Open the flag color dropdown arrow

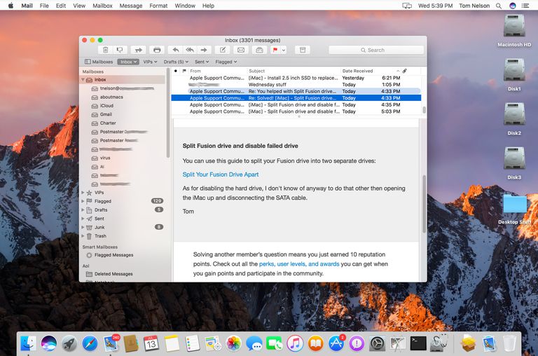pos(284,50)
